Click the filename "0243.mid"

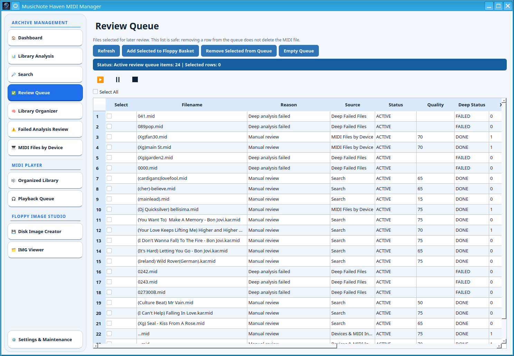pyautogui.click(x=147, y=282)
